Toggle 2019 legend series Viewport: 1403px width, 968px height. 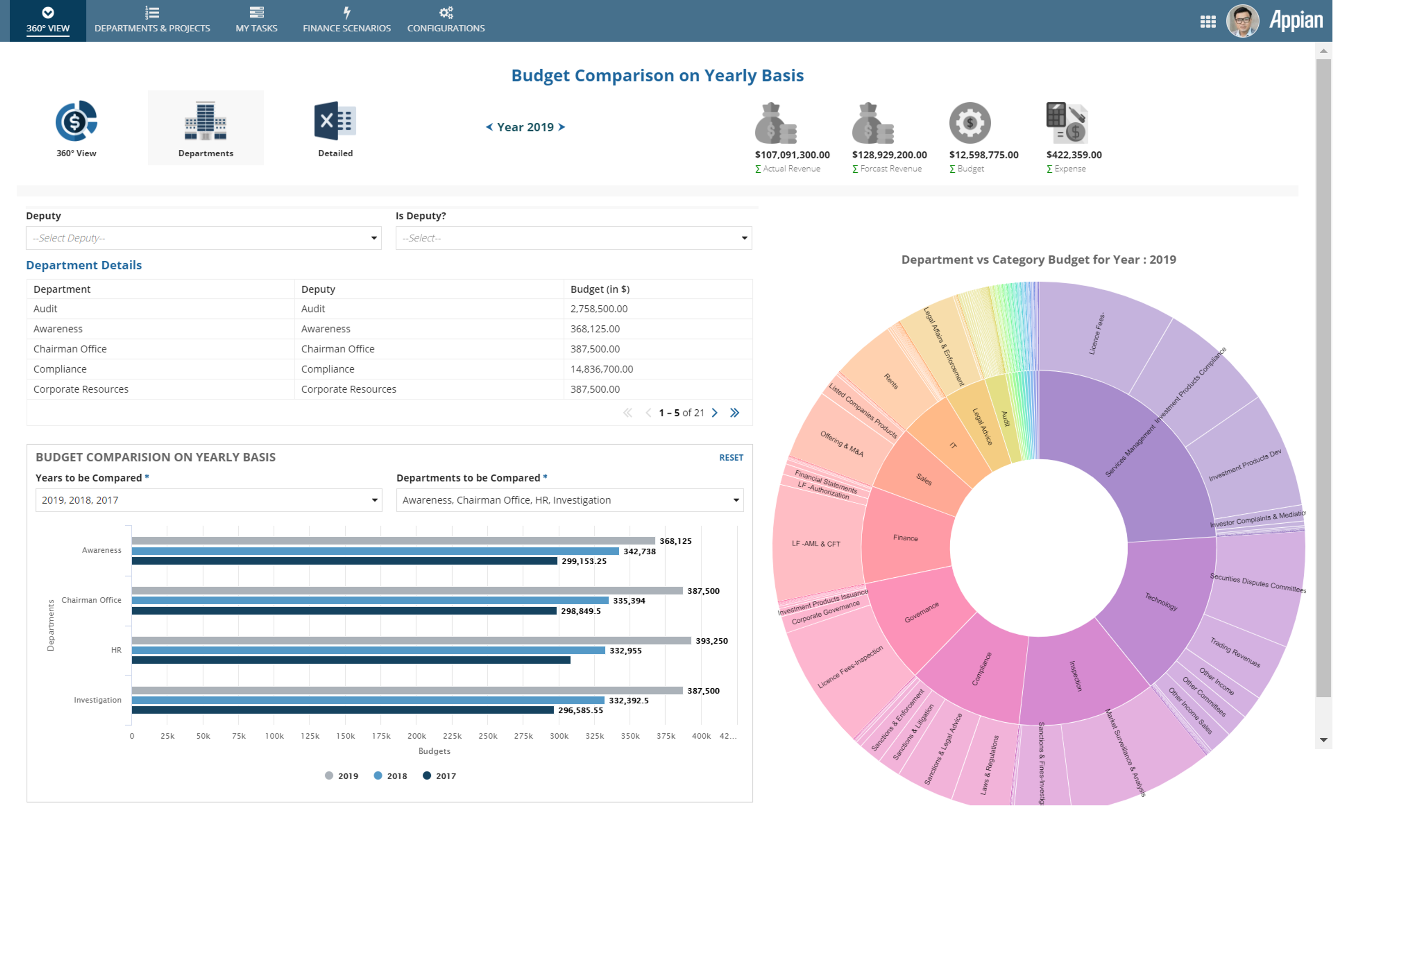(342, 776)
